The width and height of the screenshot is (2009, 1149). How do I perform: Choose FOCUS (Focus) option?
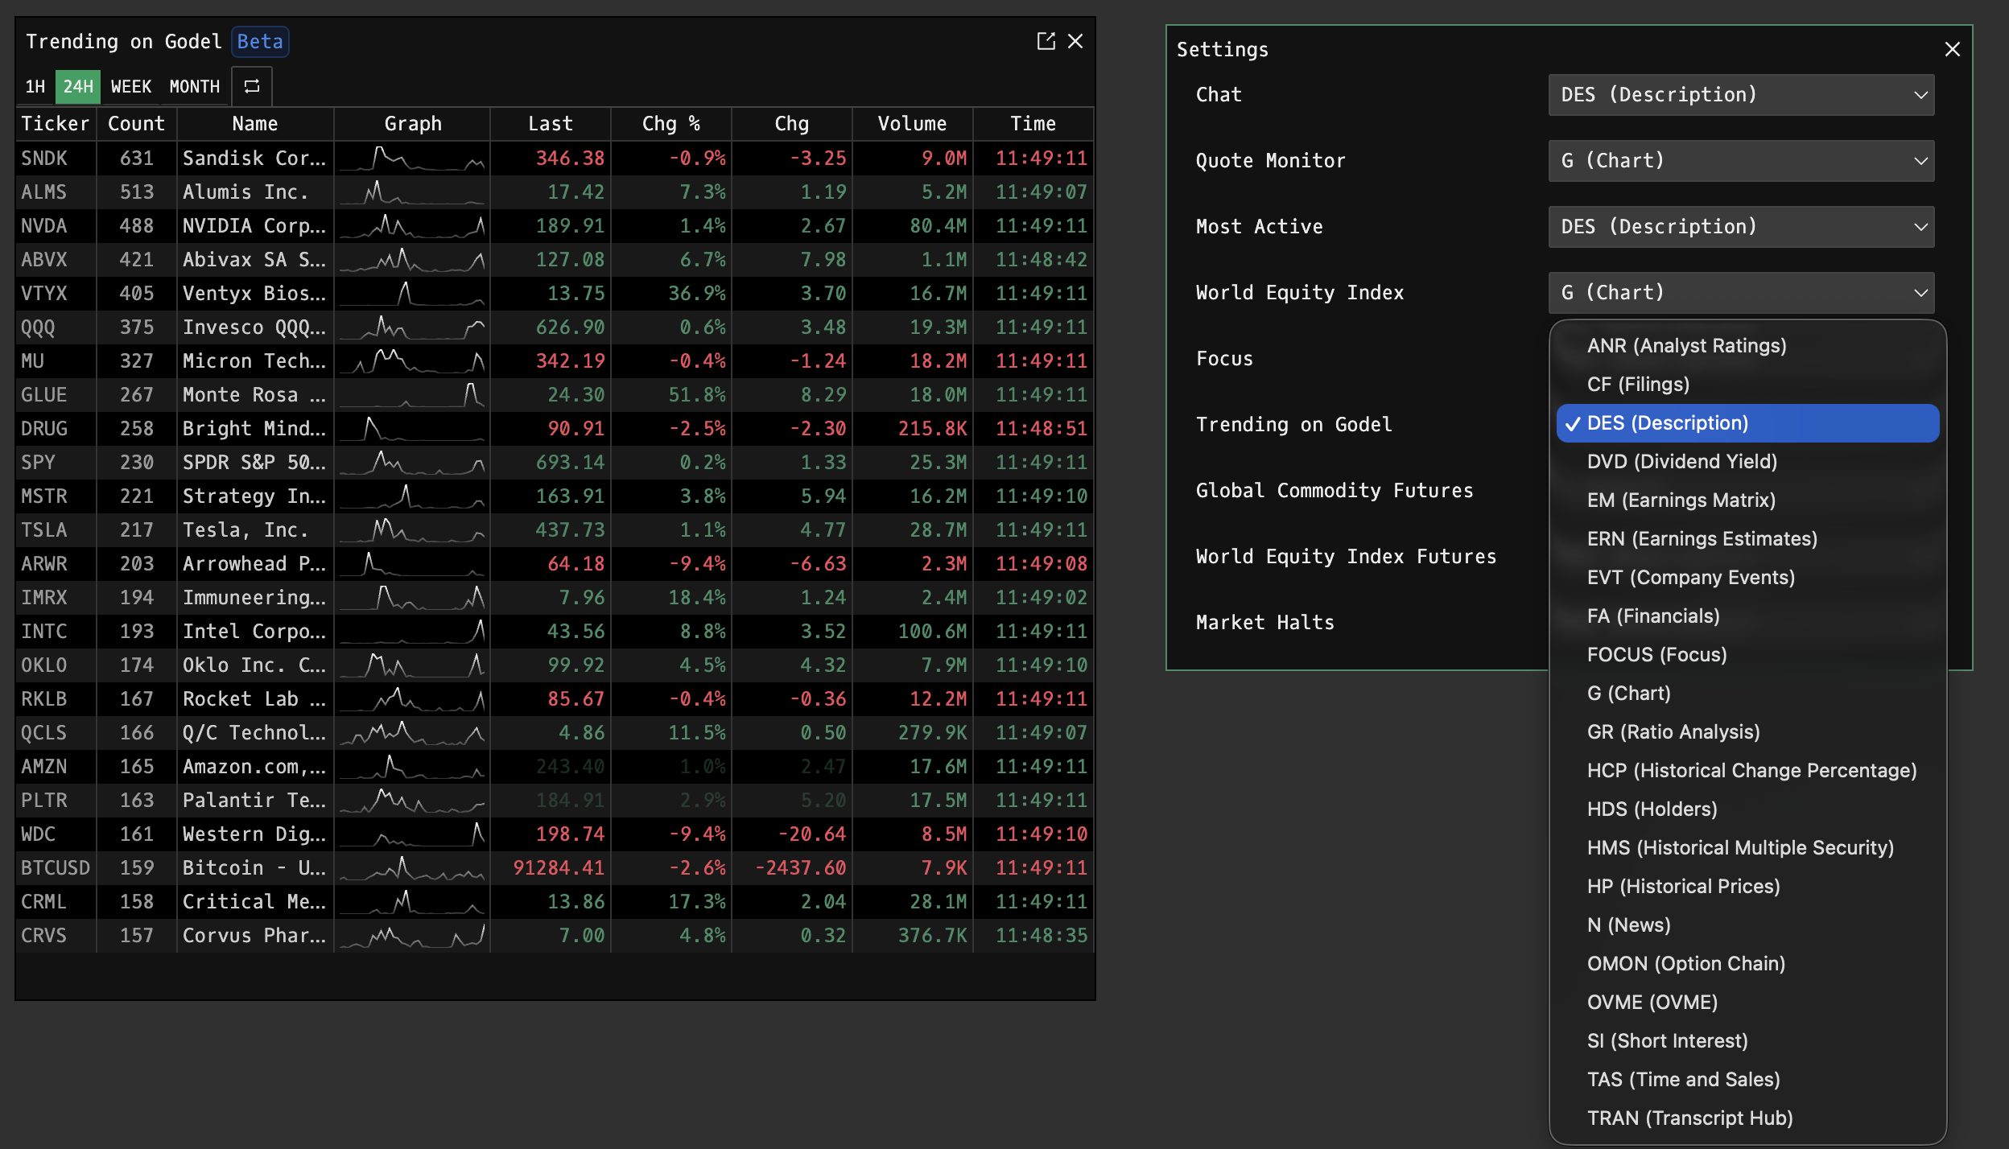[x=1747, y=655]
